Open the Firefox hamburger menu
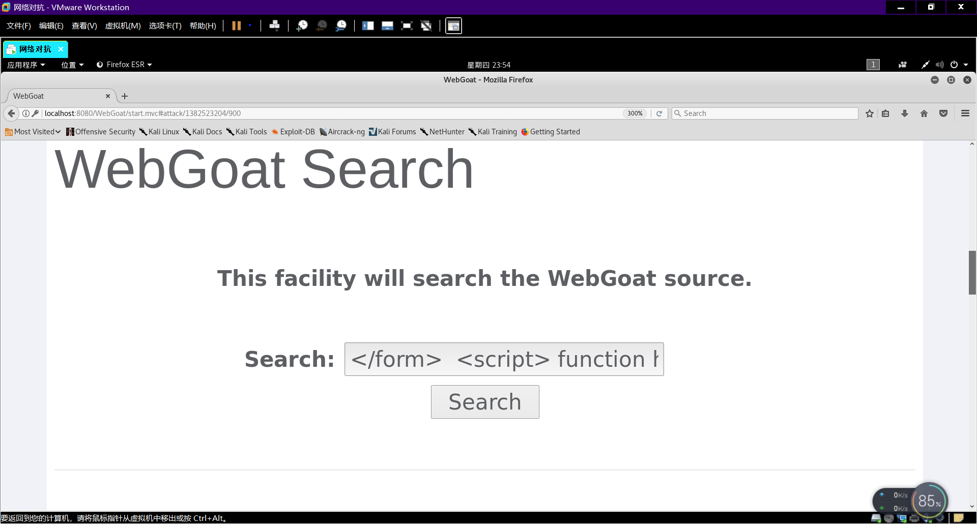Screen dimensions: 977x524 point(965,113)
